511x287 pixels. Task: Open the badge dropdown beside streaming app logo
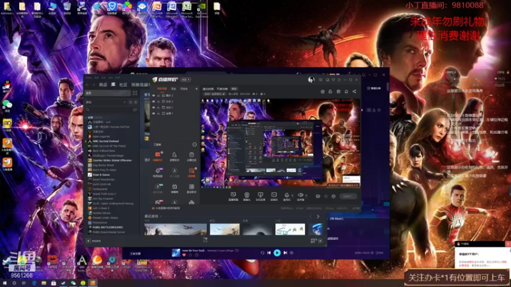pyautogui.click(x=185, y=80)
